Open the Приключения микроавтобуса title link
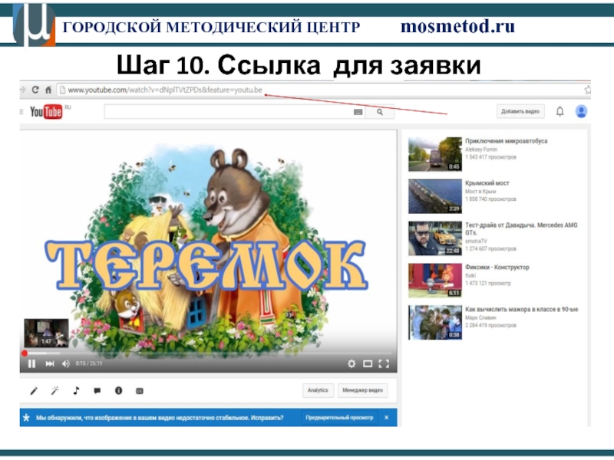This screenshot has height=460, width=614. pos(507,141)
